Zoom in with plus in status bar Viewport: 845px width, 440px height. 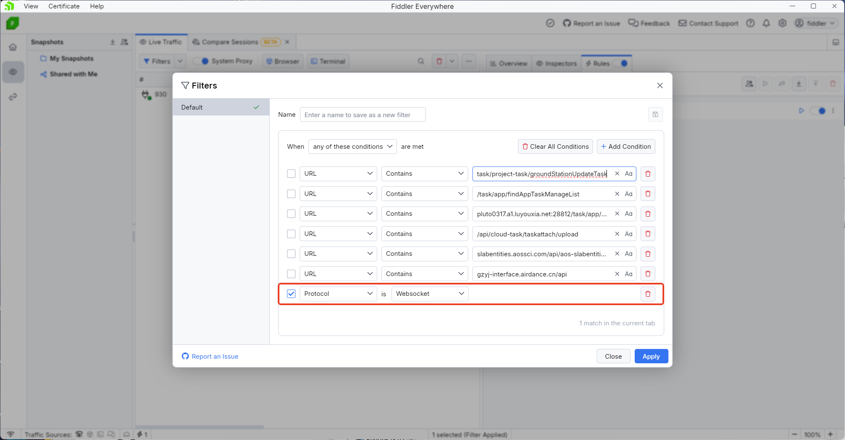click(x=830, y=435)
